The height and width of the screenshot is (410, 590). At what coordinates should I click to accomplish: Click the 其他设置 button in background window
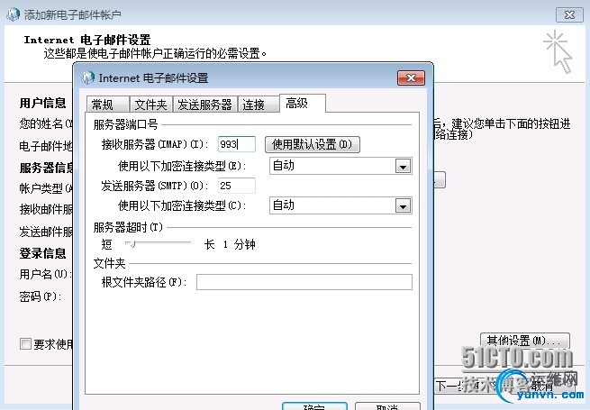524,341
